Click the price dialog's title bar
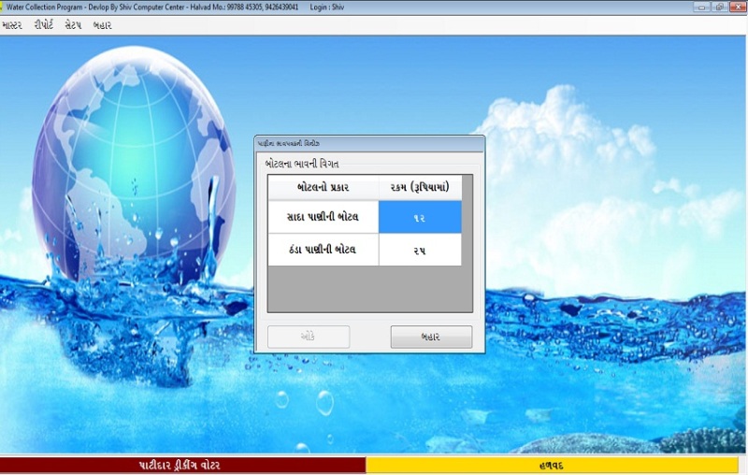This screenshot has height=475, width=748. [x=369, y=144]
